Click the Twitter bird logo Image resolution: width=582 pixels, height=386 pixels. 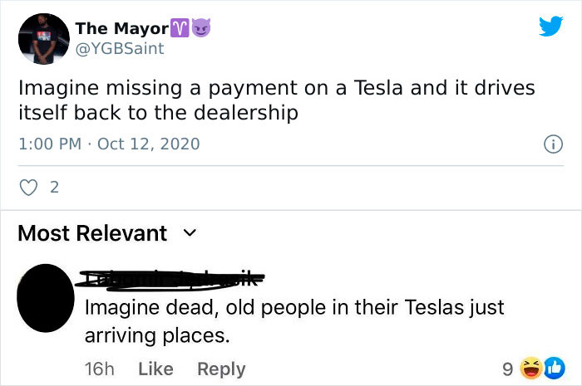(x=550, y=26)
